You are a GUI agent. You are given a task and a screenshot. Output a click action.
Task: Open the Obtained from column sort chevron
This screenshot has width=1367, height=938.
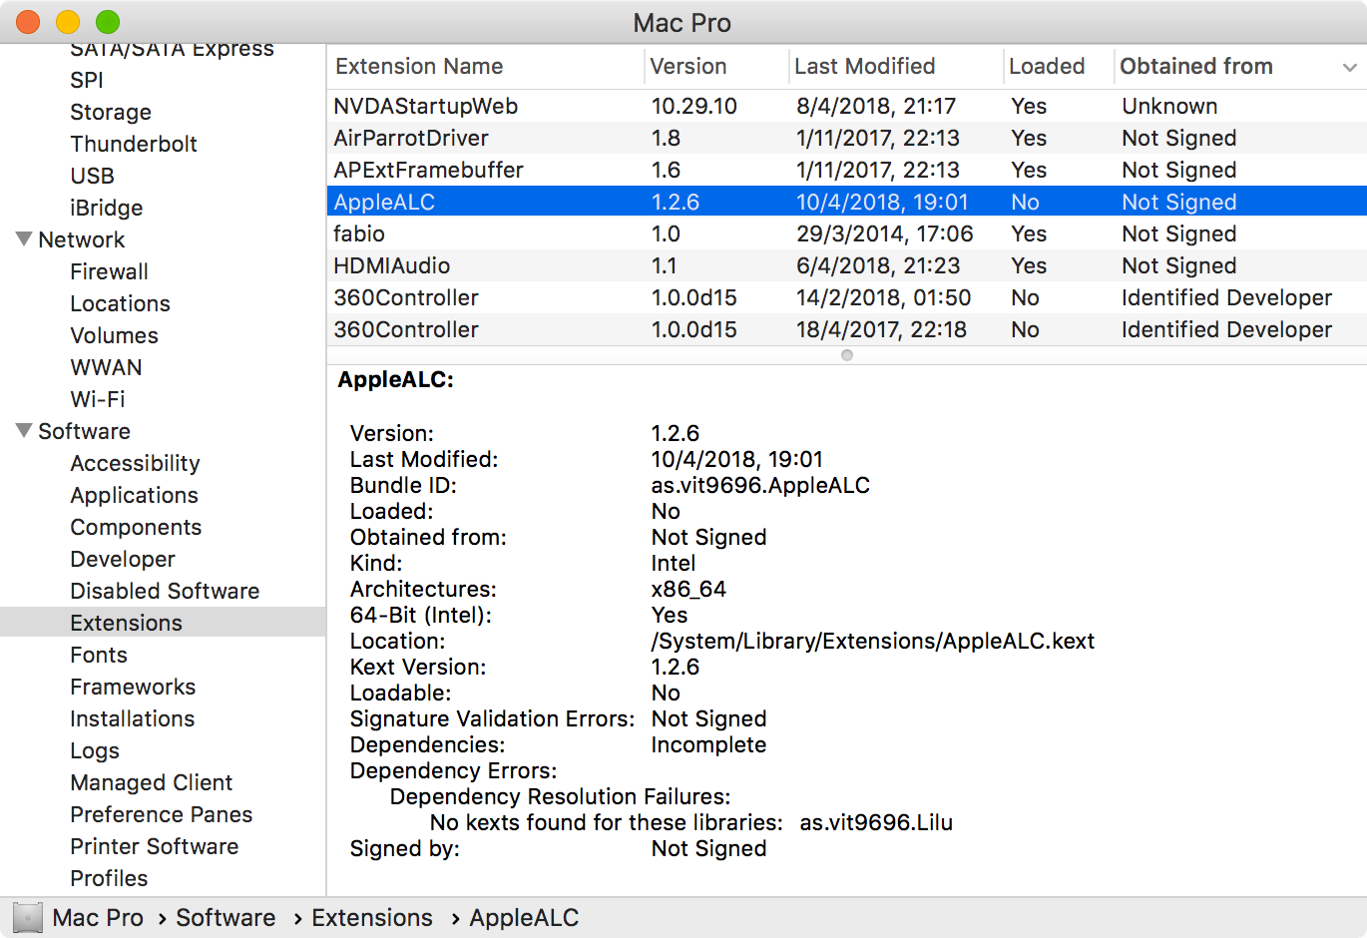coord(1349,67)
